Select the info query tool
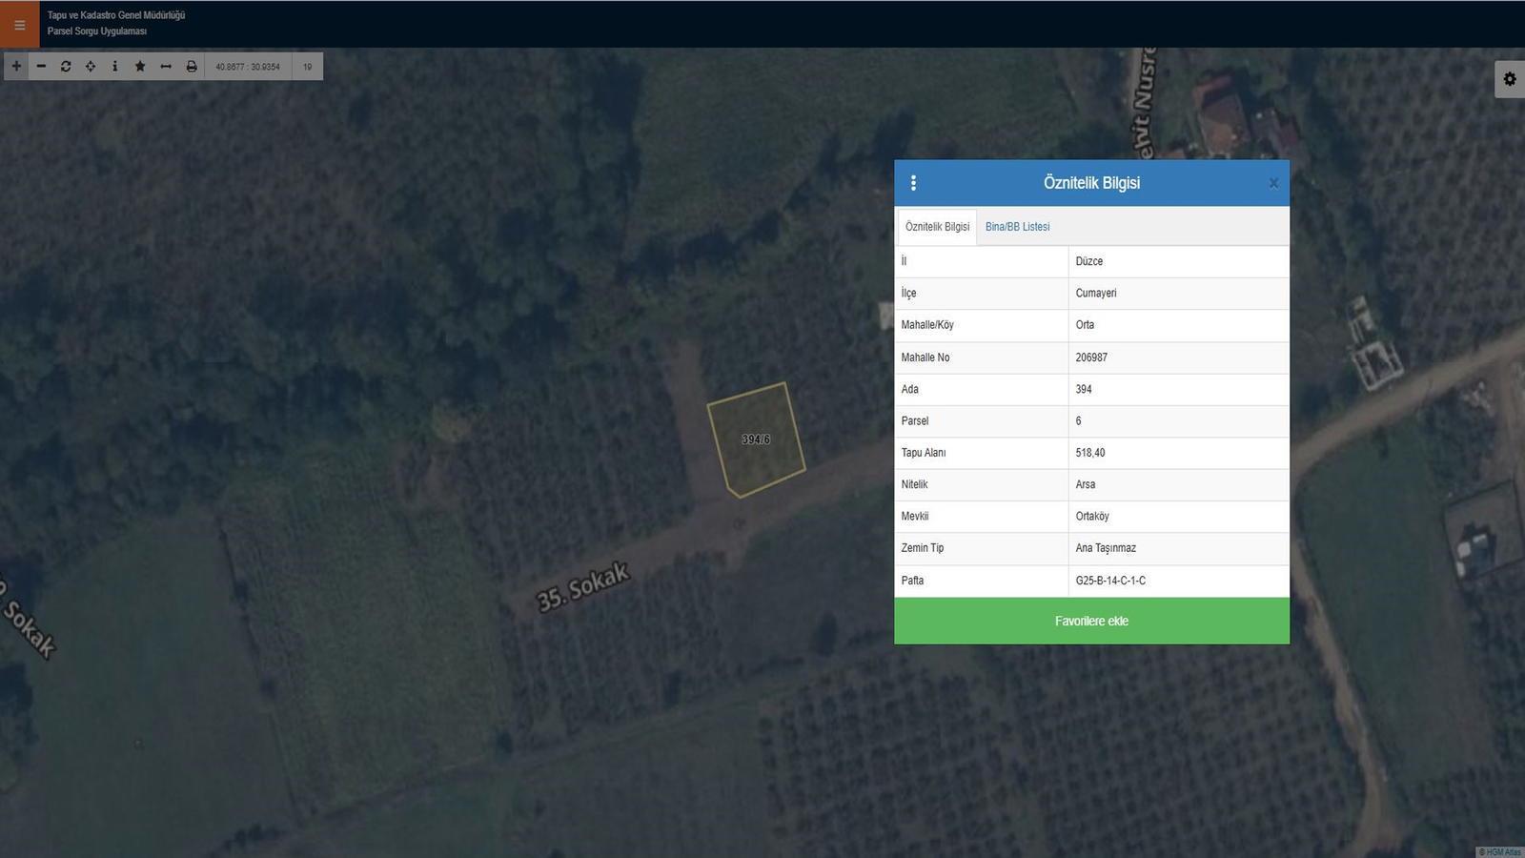This screenshot has height=858, width=1525. [x=115, y=66]
